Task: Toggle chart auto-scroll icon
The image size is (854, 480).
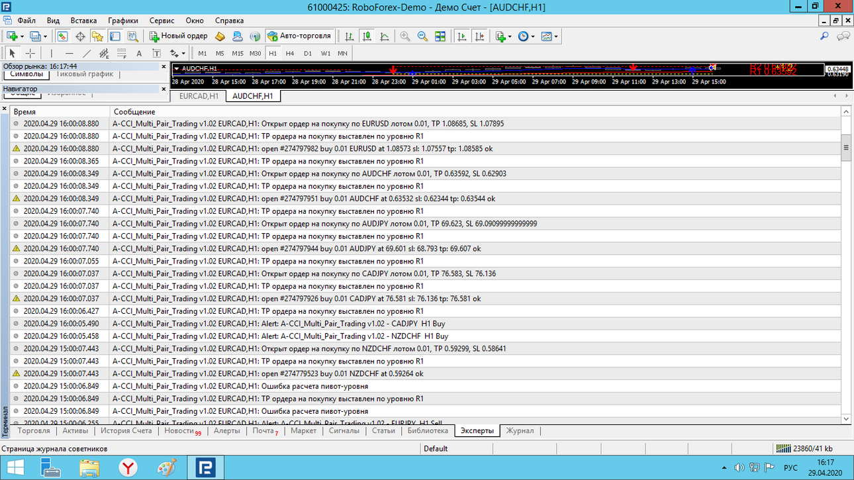Action: pos(462,36)
